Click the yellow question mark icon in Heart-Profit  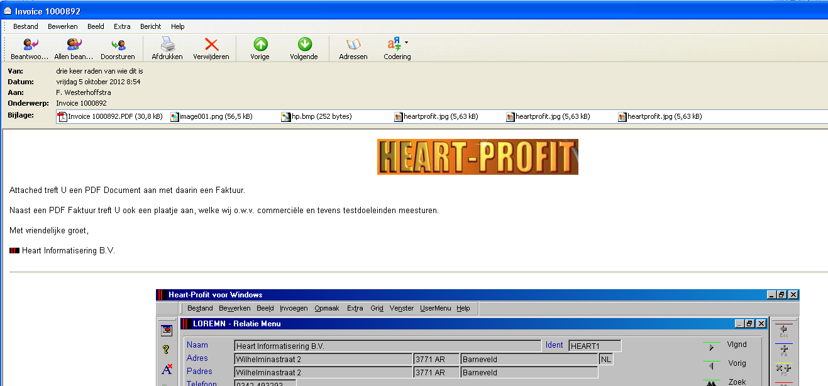coord(167,350)
